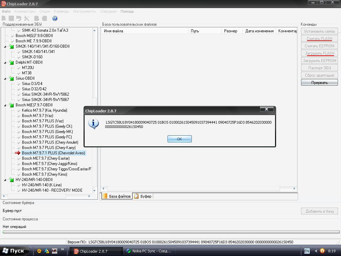Click the crossed tools toolbar icon
Screen dimensions: 341x256
[27, 19]
